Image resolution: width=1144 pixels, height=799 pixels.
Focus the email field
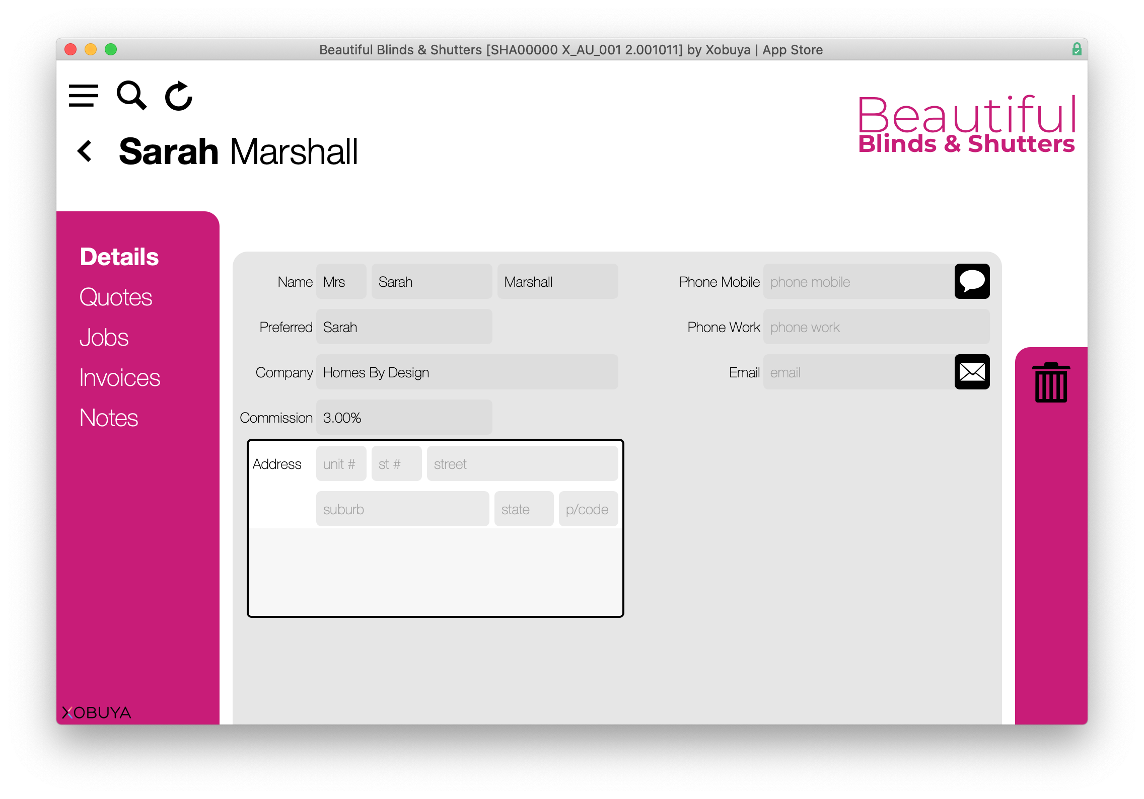(859, 372)
